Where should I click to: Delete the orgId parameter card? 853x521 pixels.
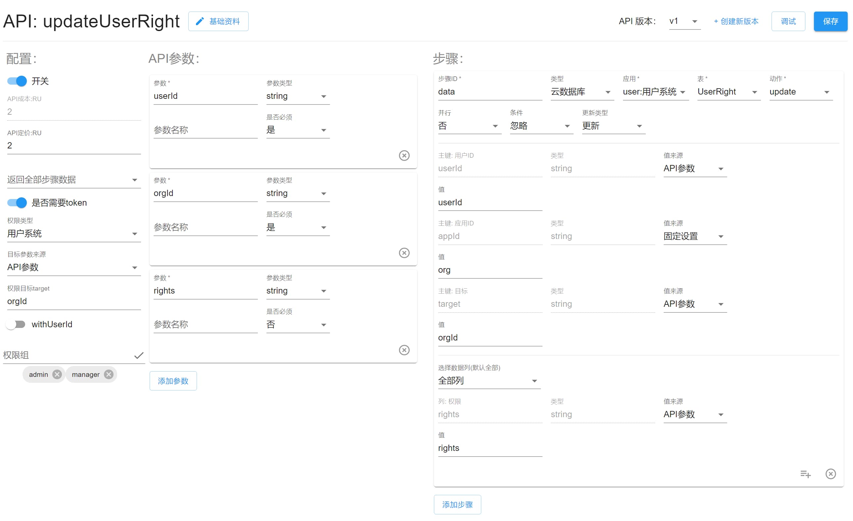[404, 253]
